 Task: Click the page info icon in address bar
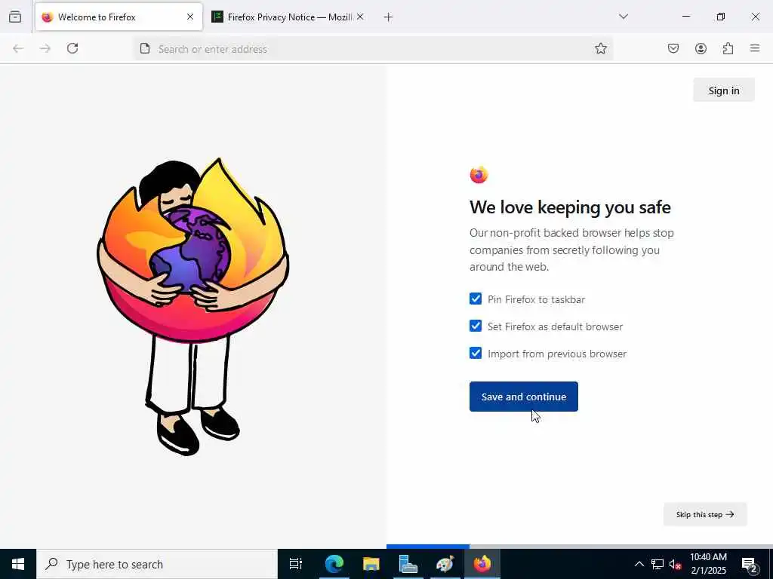pyautogui.click(x=145, y=48)
